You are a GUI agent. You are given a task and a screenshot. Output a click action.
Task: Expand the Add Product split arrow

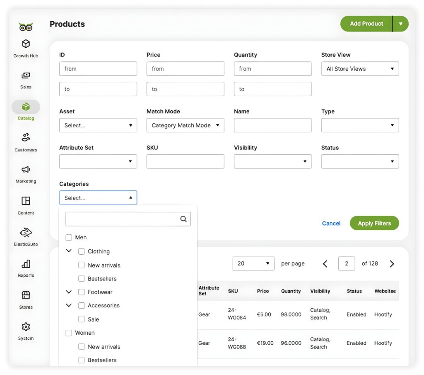[x=400, y=24]
